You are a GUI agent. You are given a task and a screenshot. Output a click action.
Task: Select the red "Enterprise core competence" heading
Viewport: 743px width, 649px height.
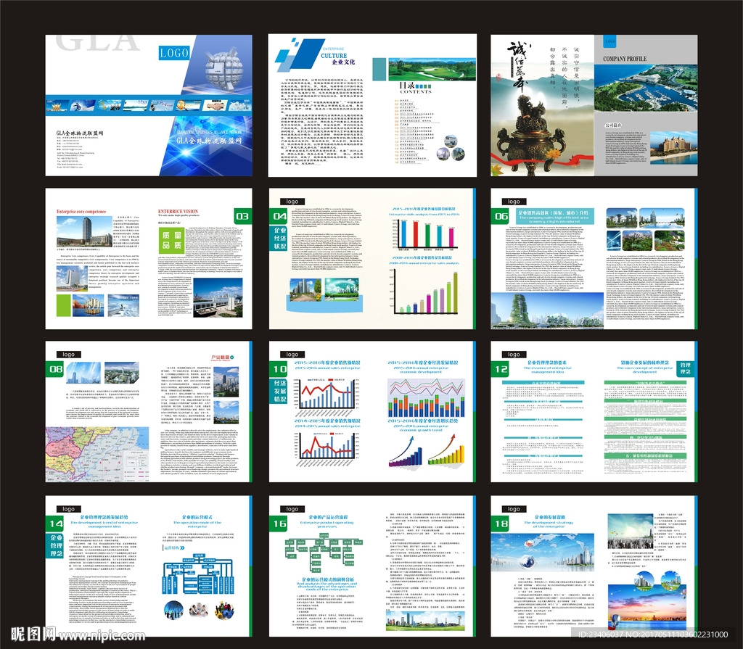81,212
